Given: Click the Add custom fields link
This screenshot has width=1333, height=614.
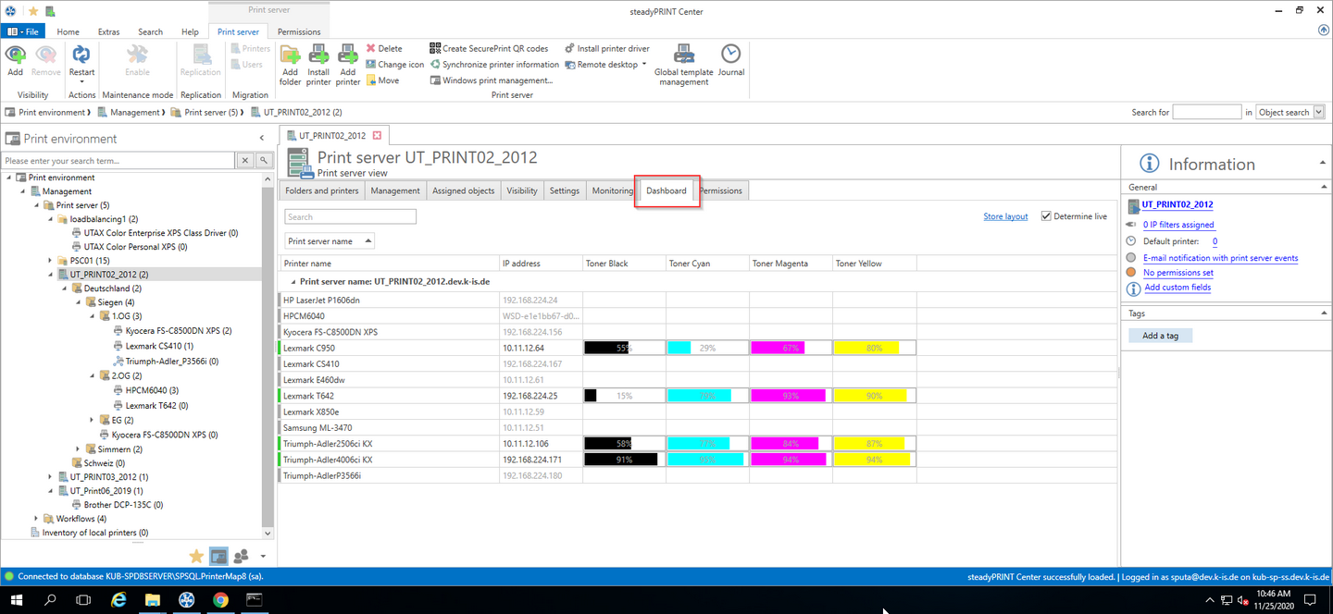Looking at the screenshot, I should pos(1177,288).
